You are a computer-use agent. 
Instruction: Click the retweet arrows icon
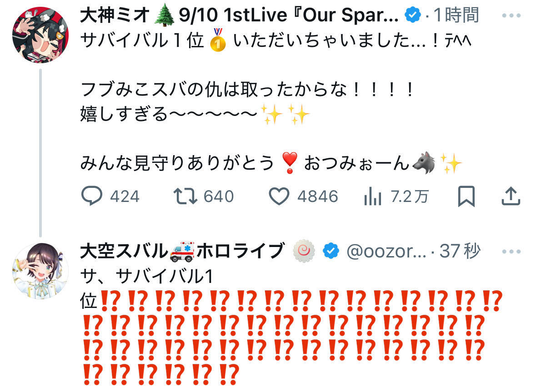pos(185,197)
